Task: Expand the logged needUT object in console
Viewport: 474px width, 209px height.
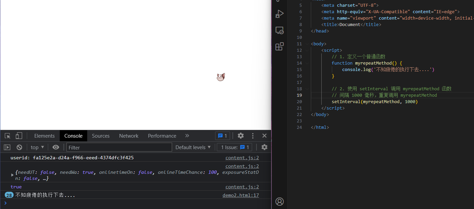Action: pyautogui.click(x=13, y=175)
